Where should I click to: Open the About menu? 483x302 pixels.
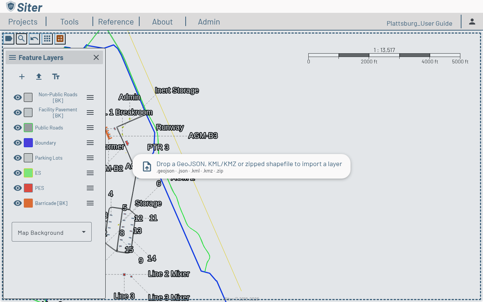click(162, 22)
